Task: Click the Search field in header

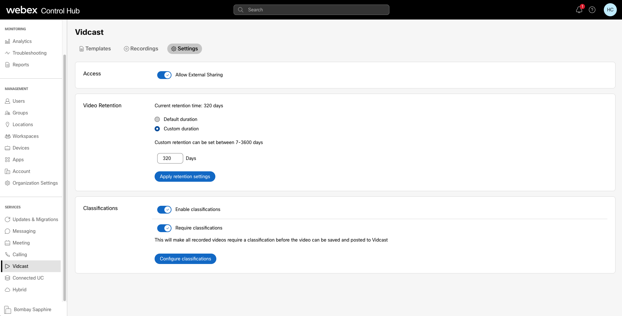Action: 311,10
